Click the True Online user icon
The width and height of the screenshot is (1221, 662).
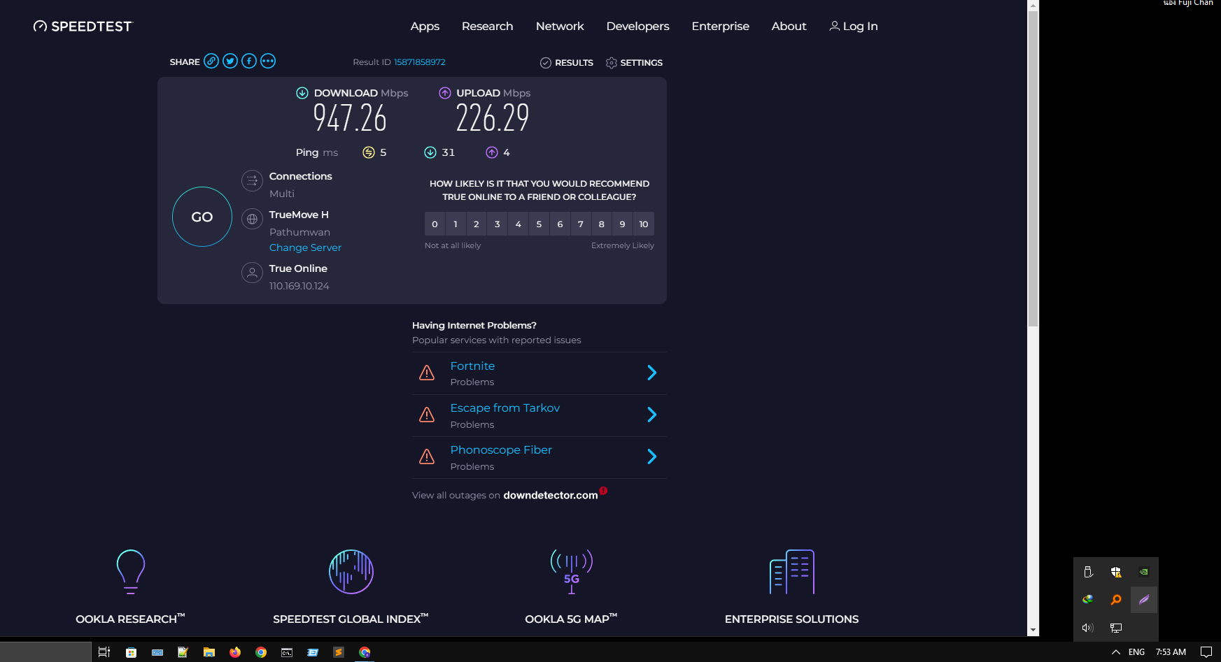(252, 273)
